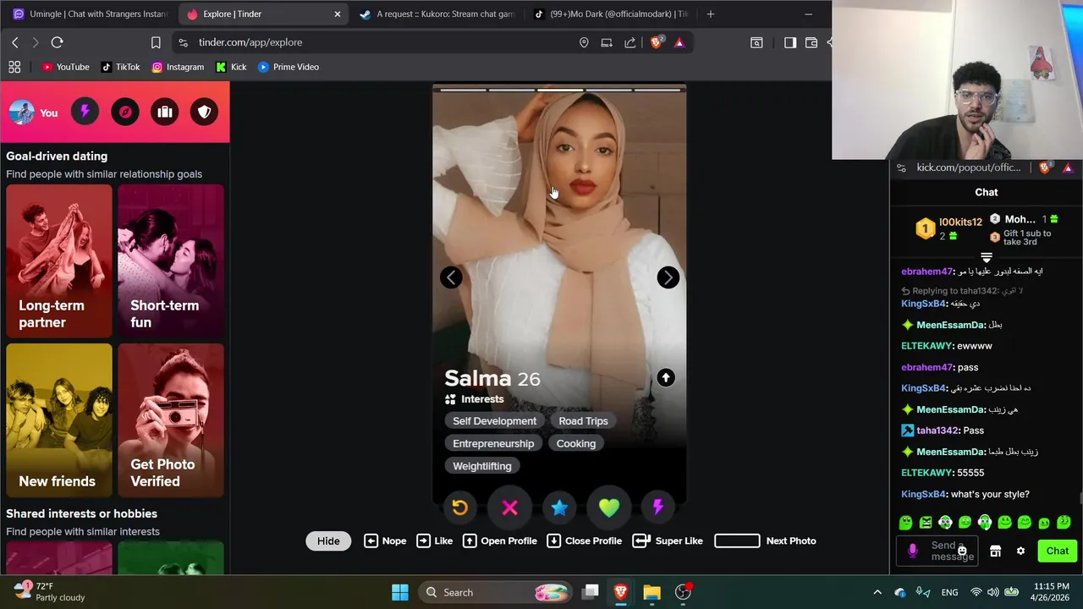Click the tinder.com address bar
Screen dimensions: 1083x609
coord(381,42)
